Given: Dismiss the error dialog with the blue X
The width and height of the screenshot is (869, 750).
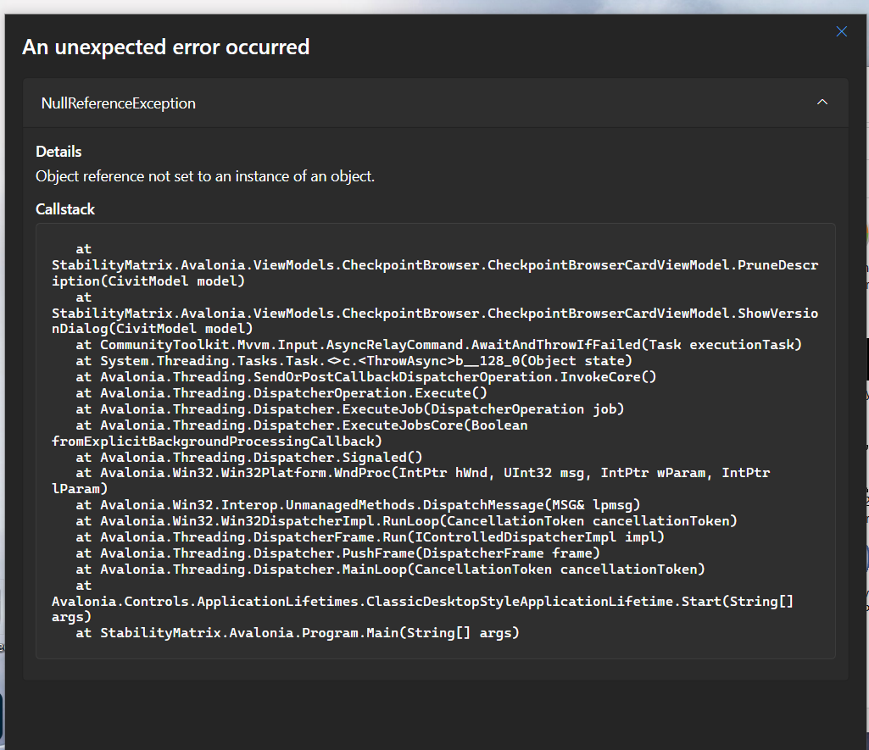Looking at the screenshot, I should point(841,31).
